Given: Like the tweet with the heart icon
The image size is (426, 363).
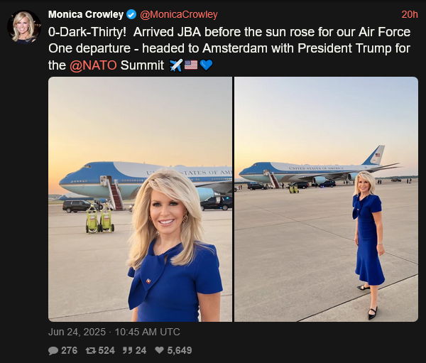Looking at the screenshot, I should (x=159, y=350).
